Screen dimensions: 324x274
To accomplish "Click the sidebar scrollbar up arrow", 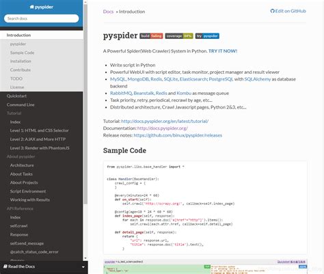I will (x=85, y=2).
